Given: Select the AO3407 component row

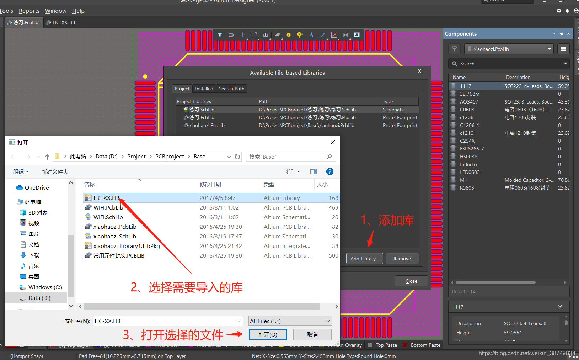Looking at the screenshot, I should point(509,102).
